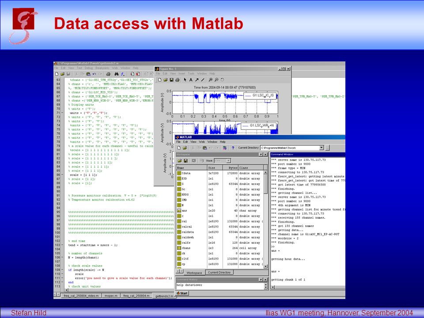This screenshot has height=318, width=424.
Task: Open gettrends2.m editor tab
Action: [x=164, y=296]
